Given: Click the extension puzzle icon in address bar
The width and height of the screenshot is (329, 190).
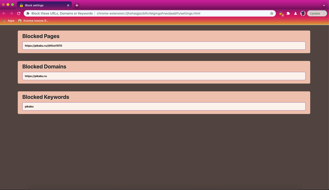Looking at the screenshot, I should click(x=28, y=14).
